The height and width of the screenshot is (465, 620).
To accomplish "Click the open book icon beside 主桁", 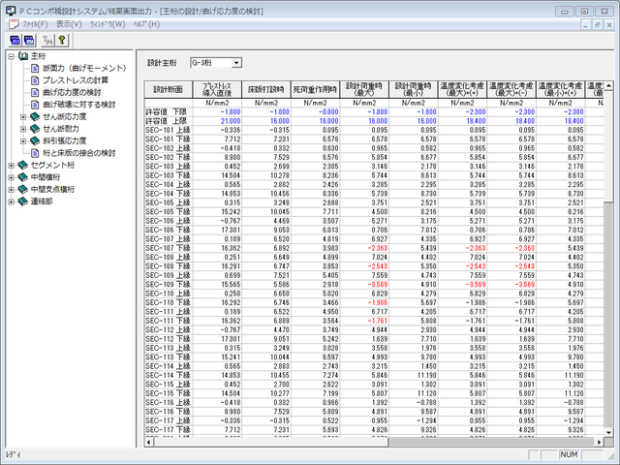I will (x=22, y=56).
